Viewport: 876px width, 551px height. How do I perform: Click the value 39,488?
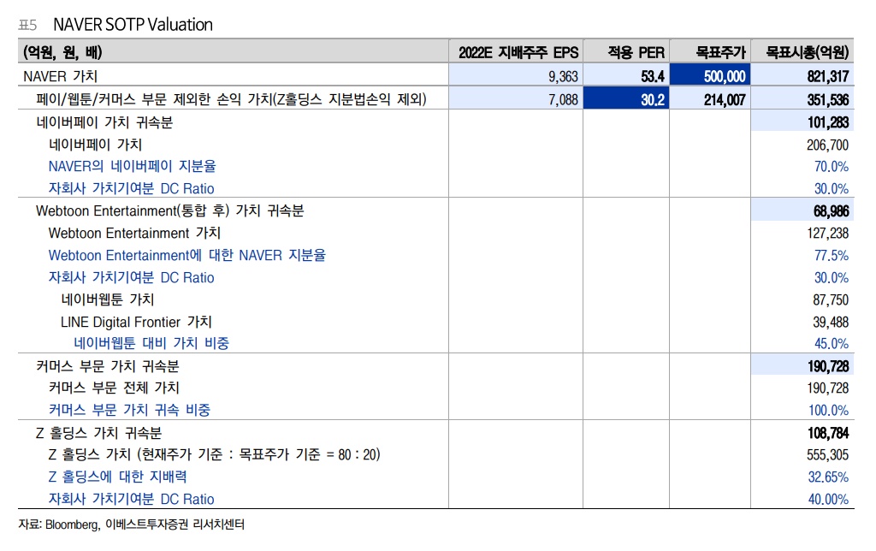coord(831,322)
